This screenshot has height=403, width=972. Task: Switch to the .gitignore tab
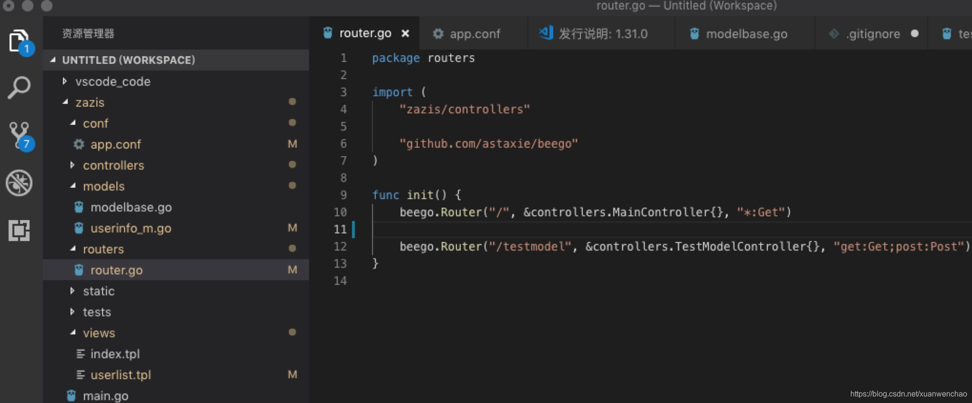click(x=871, y=33)
